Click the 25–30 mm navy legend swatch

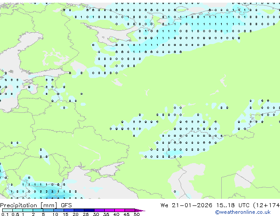89,210
